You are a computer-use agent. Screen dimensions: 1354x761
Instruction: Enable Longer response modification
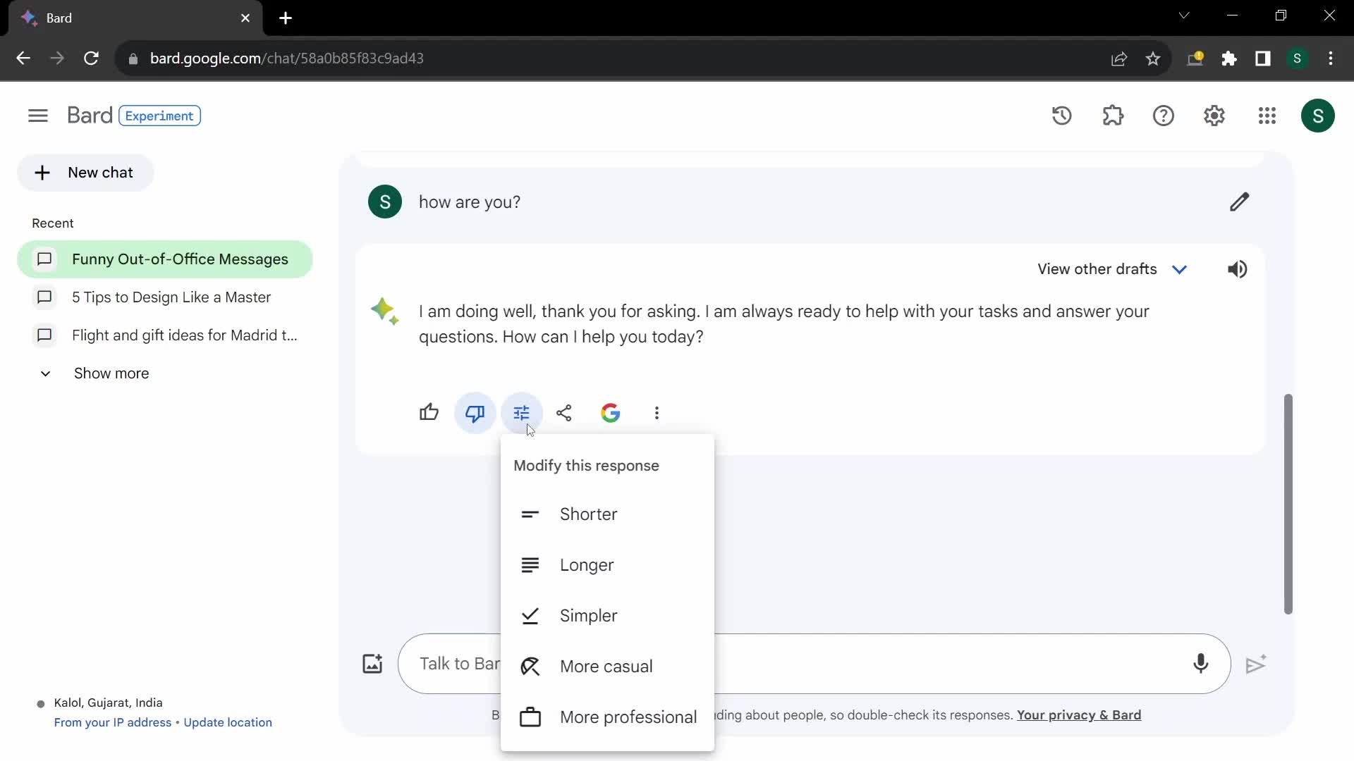pos(587,565)
